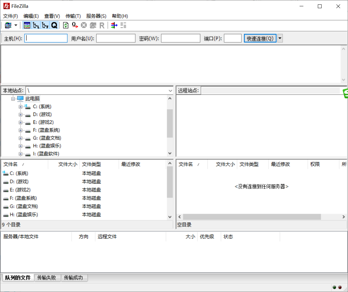Image resolution: width=348 pixels, height=292 pixels.
Task: Disconnect from the current server icon
Action: coord(93,25)
